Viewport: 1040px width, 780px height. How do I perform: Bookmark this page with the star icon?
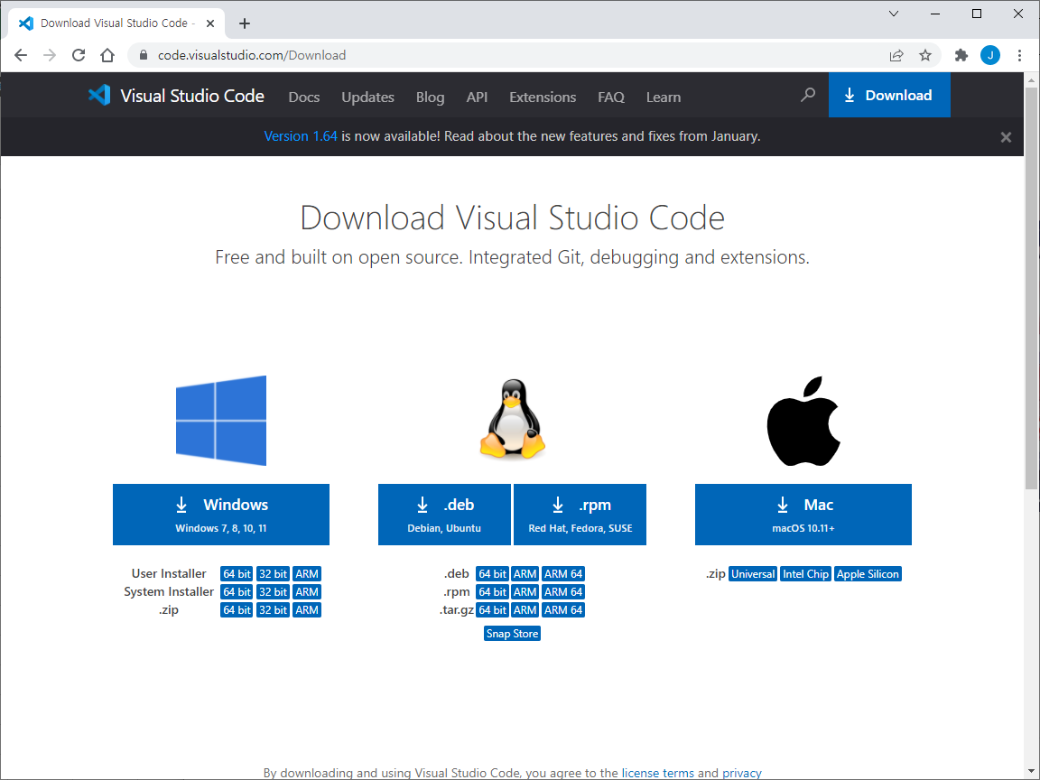(925, 55)
